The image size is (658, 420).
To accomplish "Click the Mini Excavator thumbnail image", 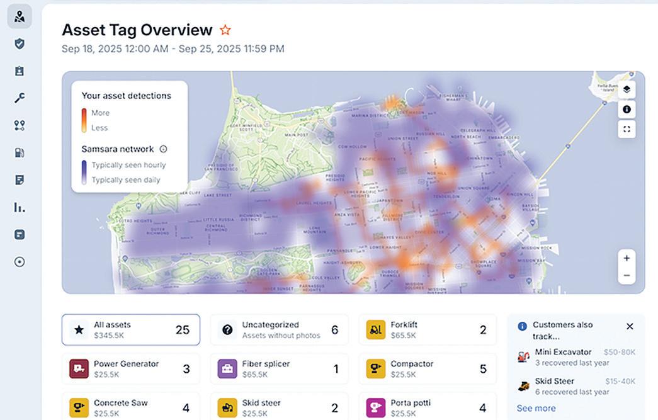I will pos(523,357).
